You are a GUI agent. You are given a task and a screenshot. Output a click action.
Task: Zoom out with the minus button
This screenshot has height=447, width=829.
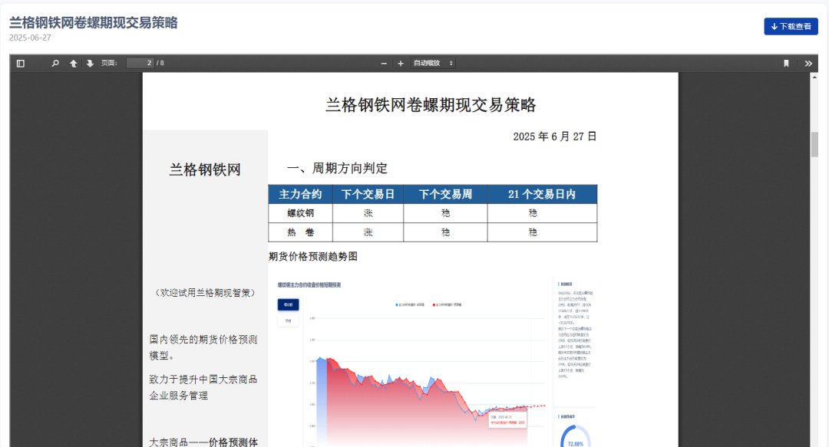click(384, 64)
